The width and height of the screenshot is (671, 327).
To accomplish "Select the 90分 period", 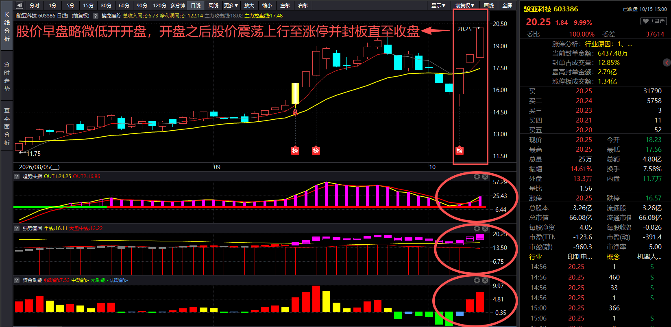I will coord(142,5).
